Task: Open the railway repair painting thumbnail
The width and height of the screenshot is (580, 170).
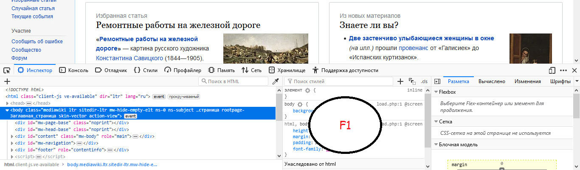Action: pos(266,48)
